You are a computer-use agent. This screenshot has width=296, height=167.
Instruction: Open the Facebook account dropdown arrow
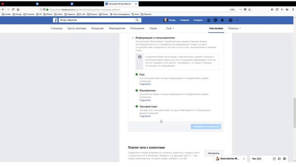237,20
